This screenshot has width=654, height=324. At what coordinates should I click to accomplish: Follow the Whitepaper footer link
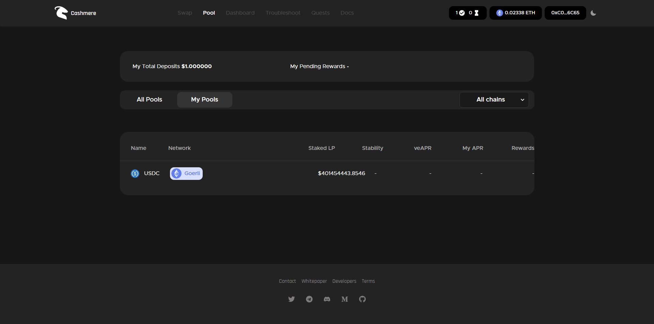pyautogui.click(x=314, y=281)
